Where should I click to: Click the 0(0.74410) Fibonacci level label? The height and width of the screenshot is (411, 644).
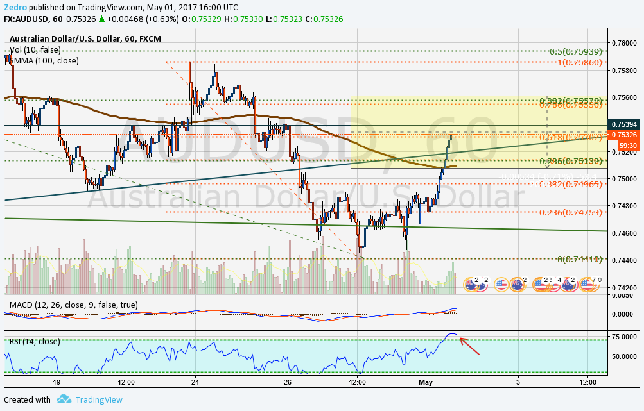(x=580, y=259)
